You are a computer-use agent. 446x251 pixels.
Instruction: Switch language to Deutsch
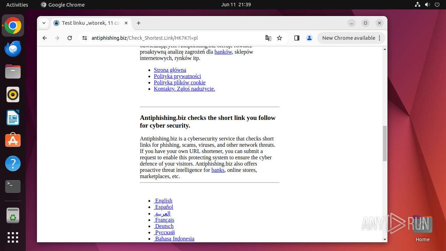click(x=164, y=226)
